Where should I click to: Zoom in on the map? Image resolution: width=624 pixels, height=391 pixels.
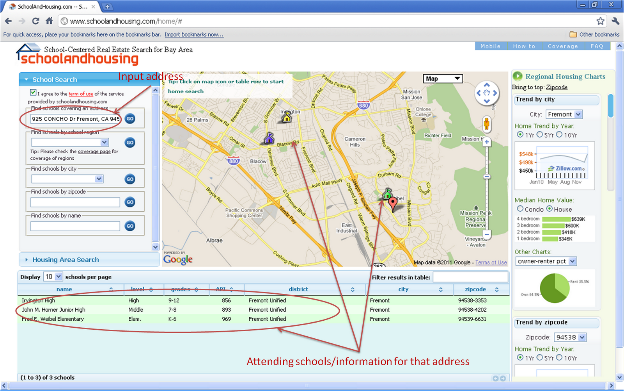(x=487, y=142)
